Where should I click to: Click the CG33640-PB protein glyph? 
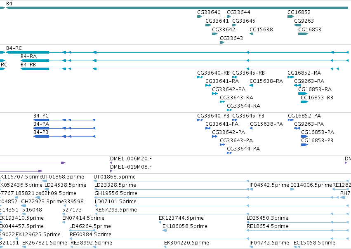click(200, 120)
